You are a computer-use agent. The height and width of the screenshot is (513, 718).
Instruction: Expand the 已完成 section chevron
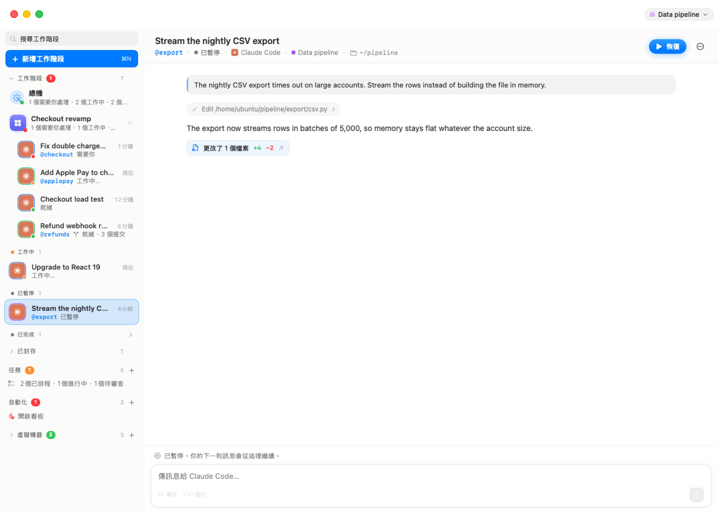click(130, 334)
